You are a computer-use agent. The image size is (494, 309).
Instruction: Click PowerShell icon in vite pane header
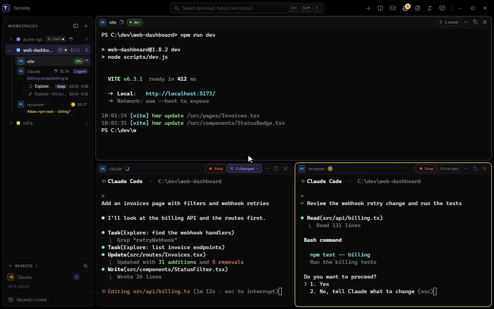pyautogui.click(x=103, y=22)
